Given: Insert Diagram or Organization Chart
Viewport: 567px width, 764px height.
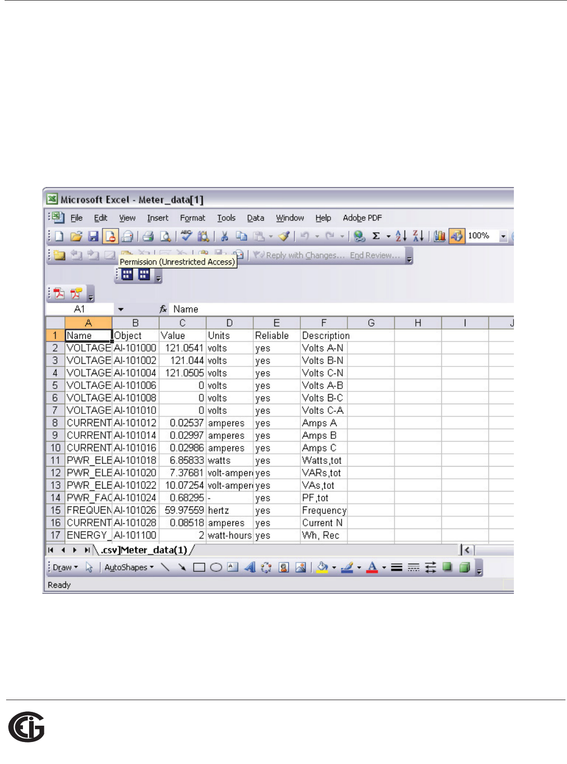Looking at the screenshot, I should (267, 567).
